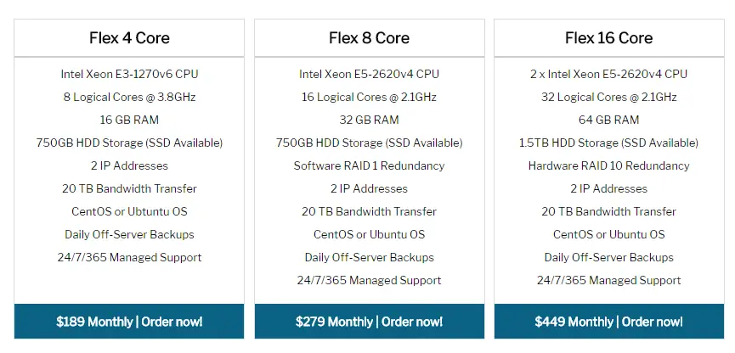The height and width of the screenshot is (353, 735).
Task: Click 16 GB RAM in Flex 4 Core
Action: (x=129, y=120)
